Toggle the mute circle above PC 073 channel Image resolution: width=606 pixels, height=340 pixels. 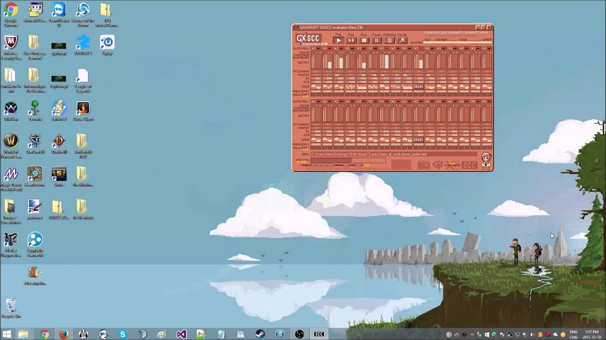tap(381, 48)
